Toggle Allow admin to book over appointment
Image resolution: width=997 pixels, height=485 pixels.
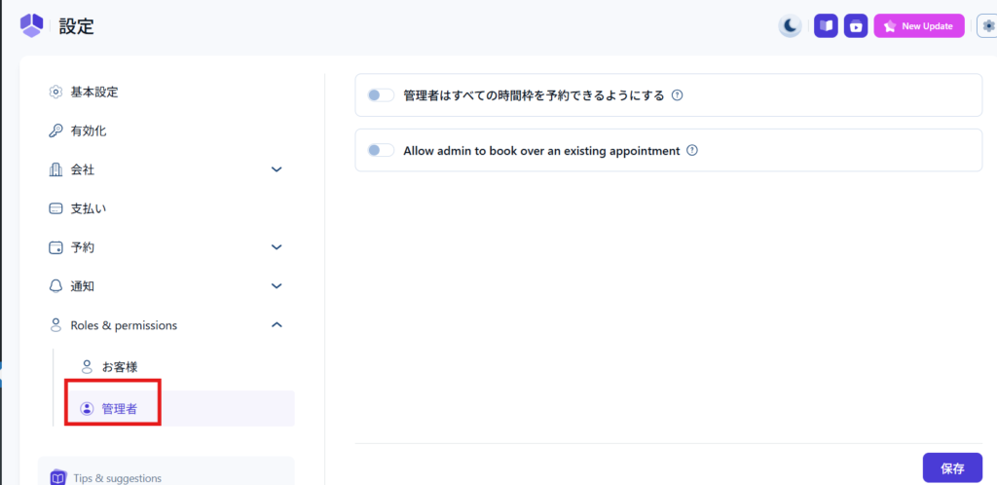[x=381, y=151]
